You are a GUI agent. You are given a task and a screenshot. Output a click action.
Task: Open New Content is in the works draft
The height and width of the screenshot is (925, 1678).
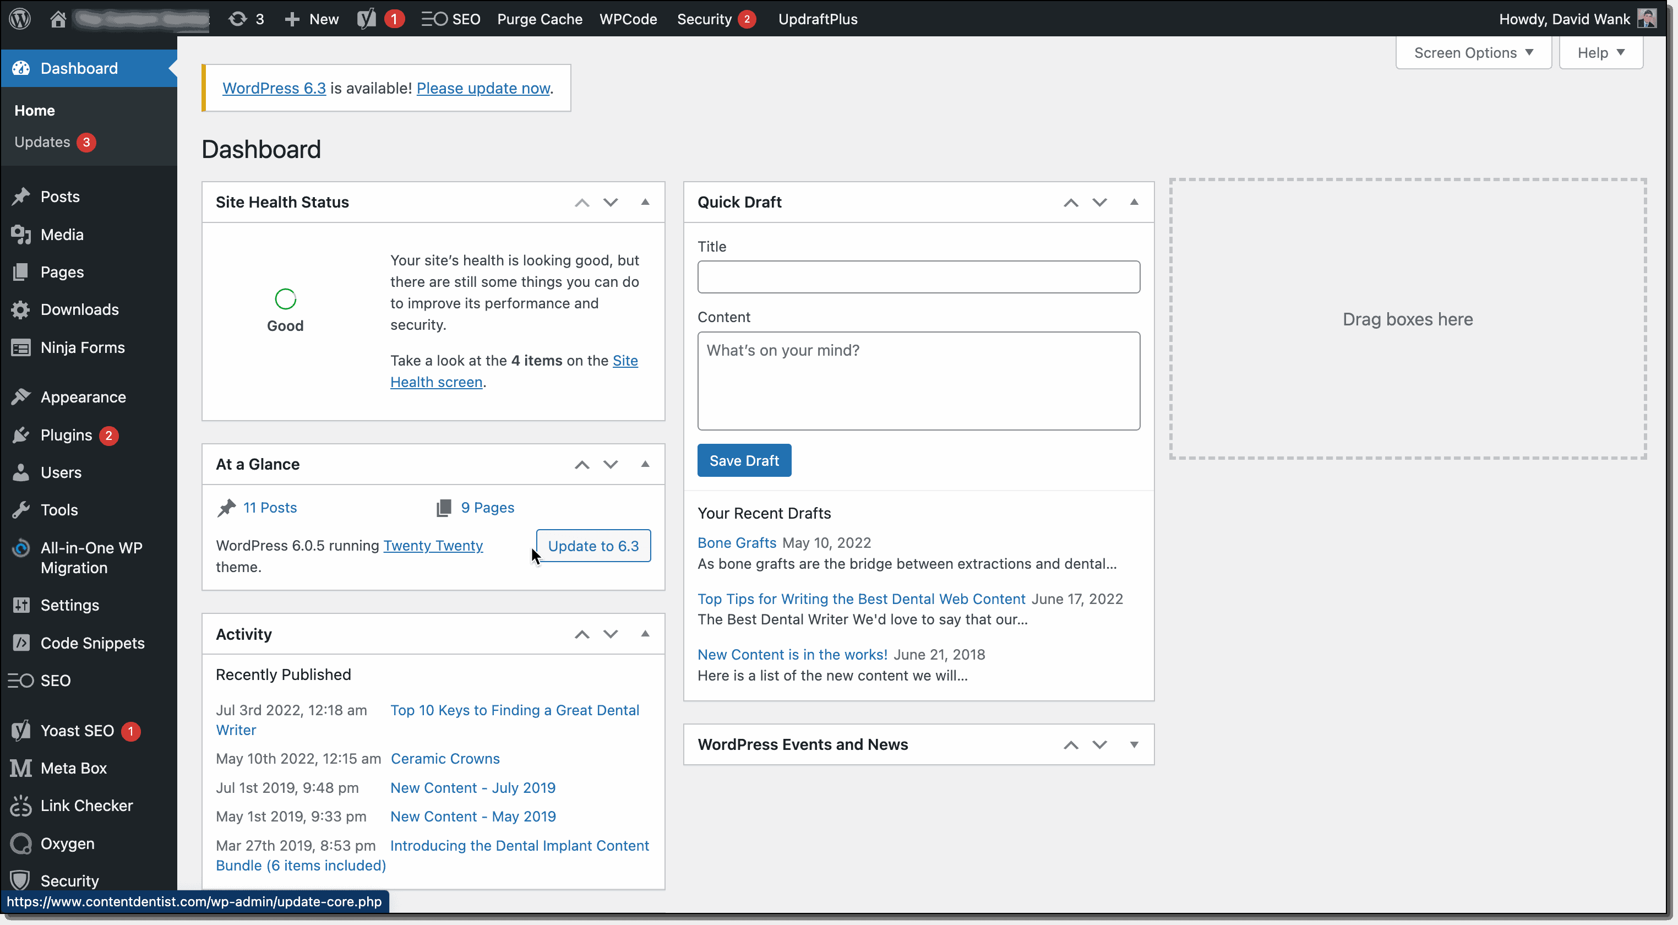(792, 654)
